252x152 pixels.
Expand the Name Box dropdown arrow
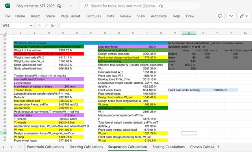tap(31, 26)
